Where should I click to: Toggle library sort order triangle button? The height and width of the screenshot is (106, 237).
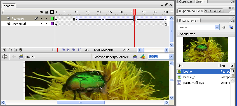pyautogui.click(x=233, y=66)
